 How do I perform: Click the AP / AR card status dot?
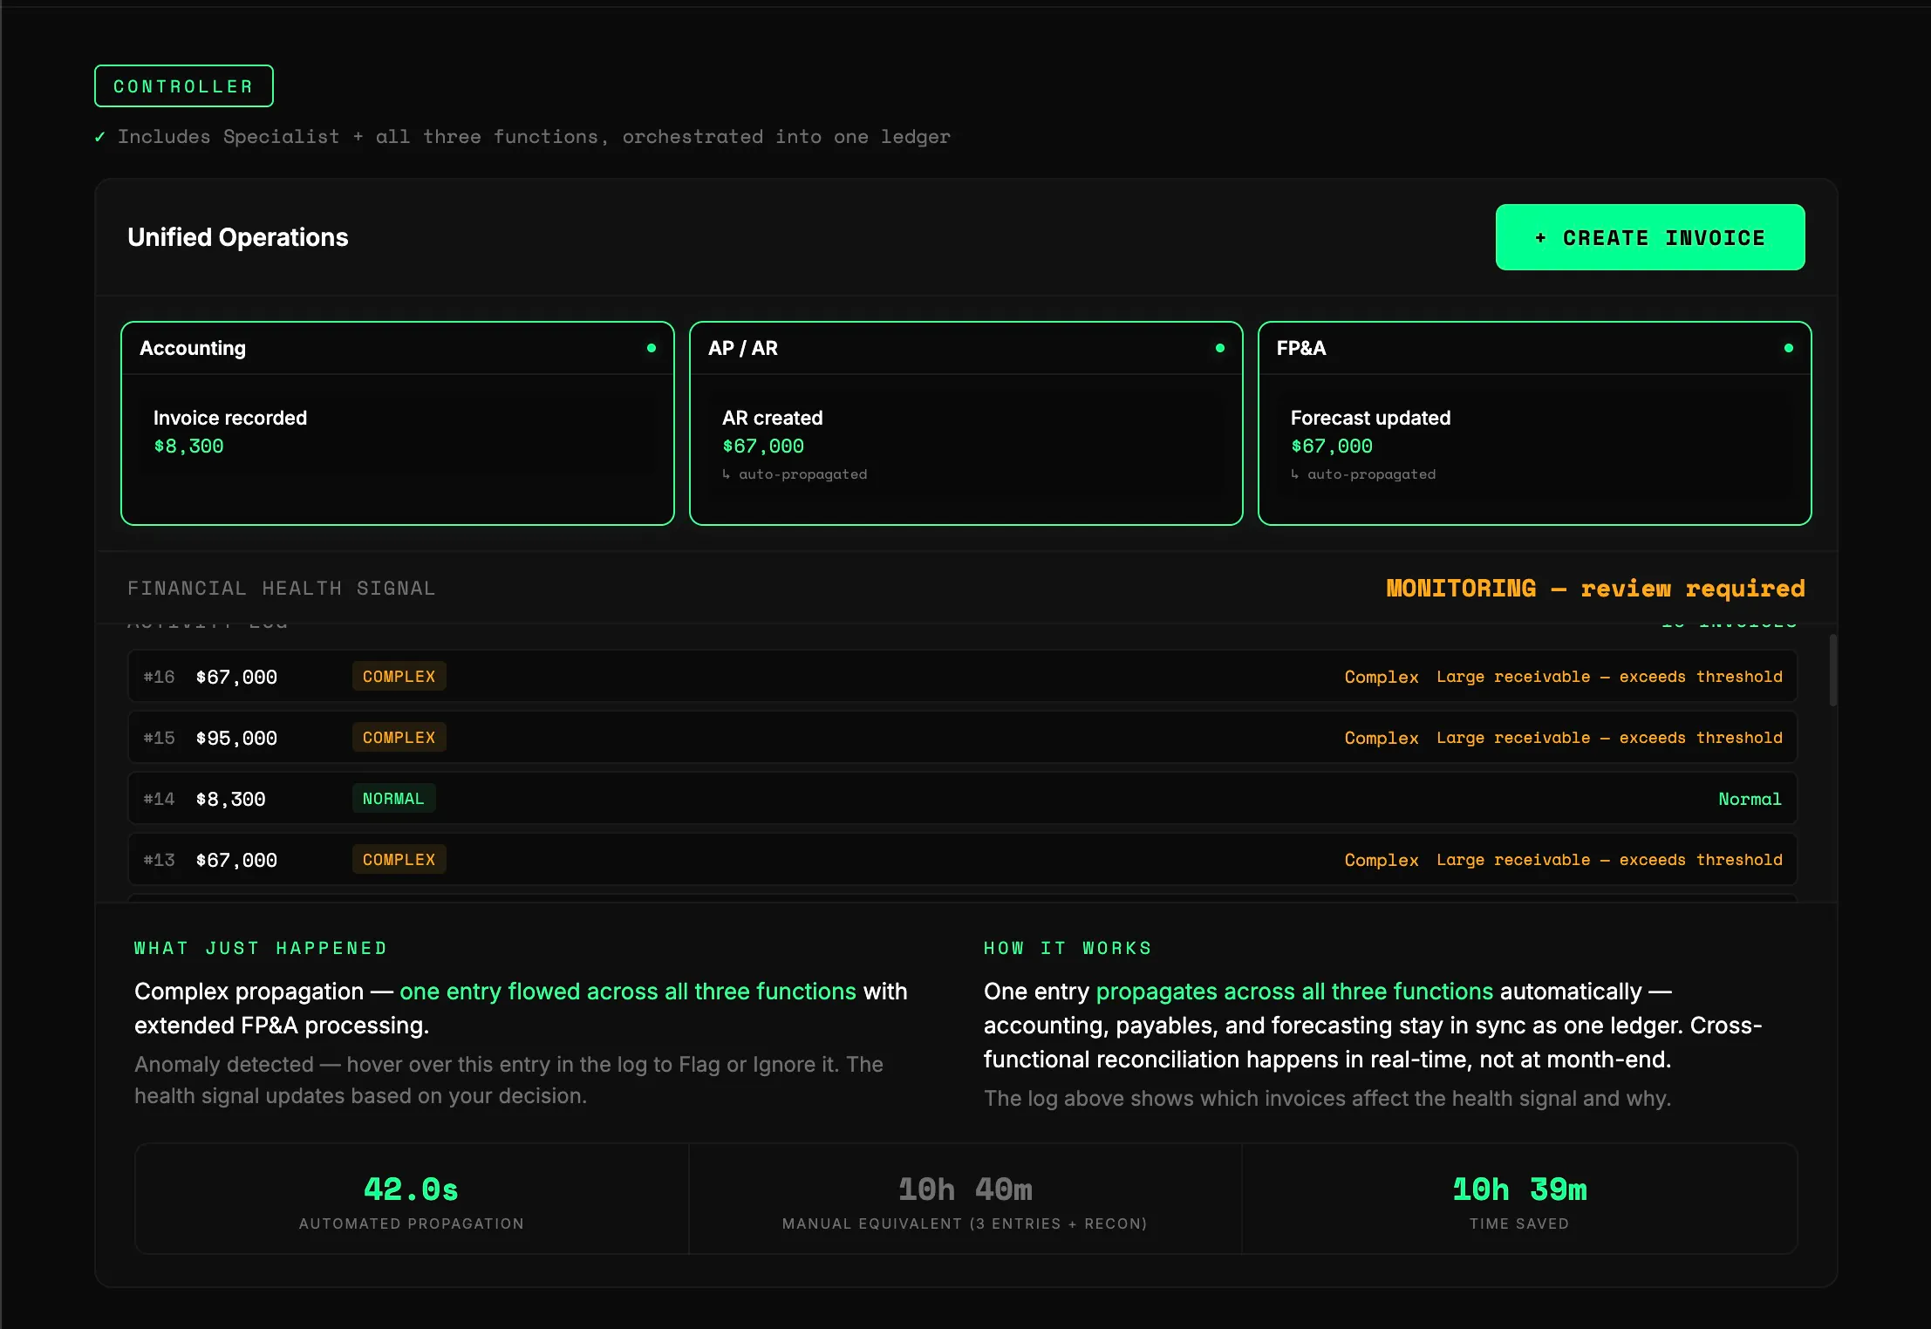click(1220, 348)
